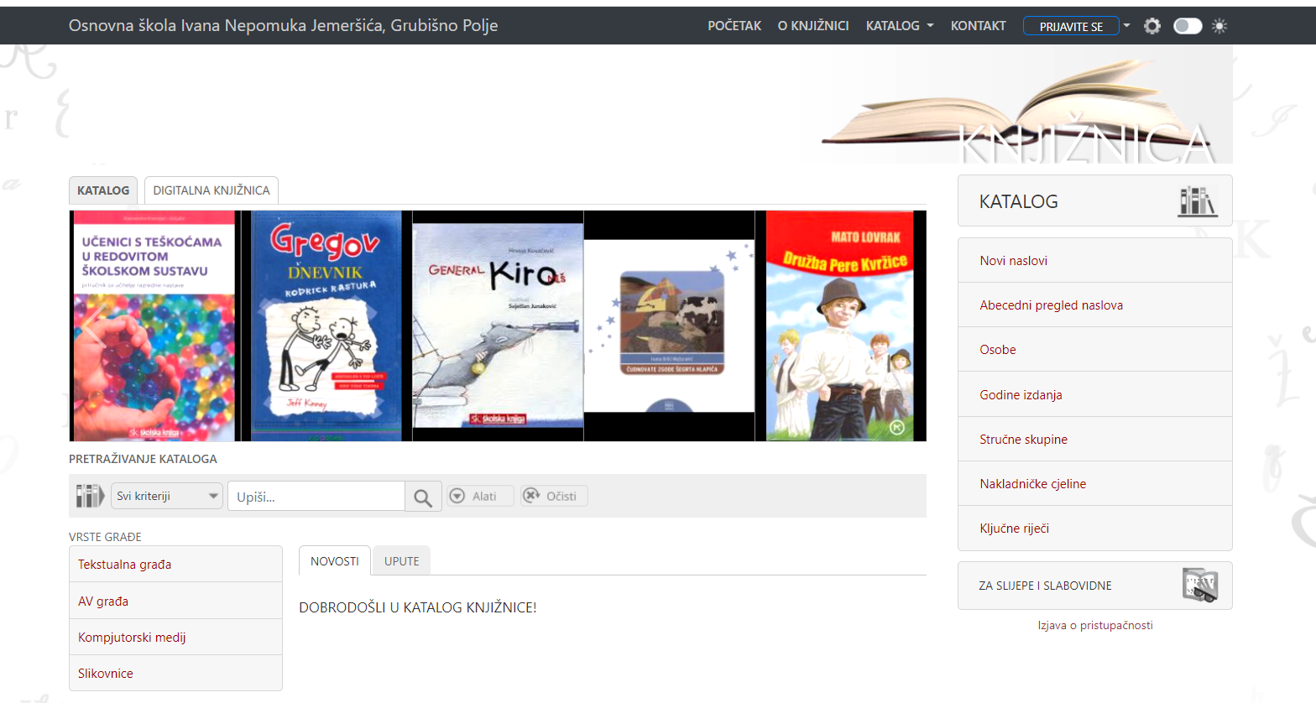1316x703 pixels.
Task: Expand the KATALOG navigation dropdown
Action: click(x=900, y=26)
